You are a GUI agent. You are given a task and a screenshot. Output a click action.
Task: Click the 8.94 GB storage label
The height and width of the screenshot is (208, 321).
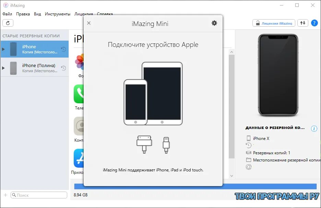tap(81, 195)
